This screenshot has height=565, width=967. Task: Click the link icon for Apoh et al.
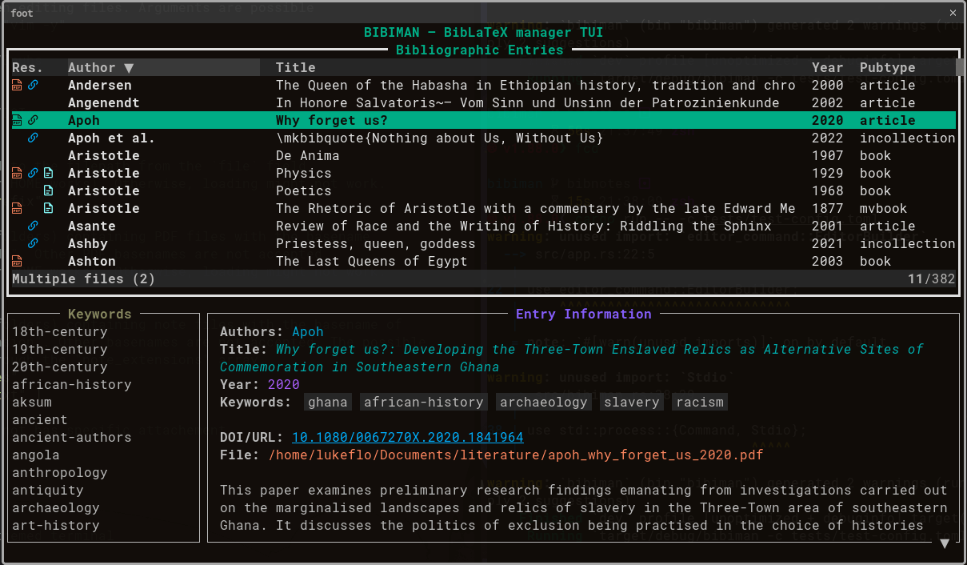coord(33,138)
